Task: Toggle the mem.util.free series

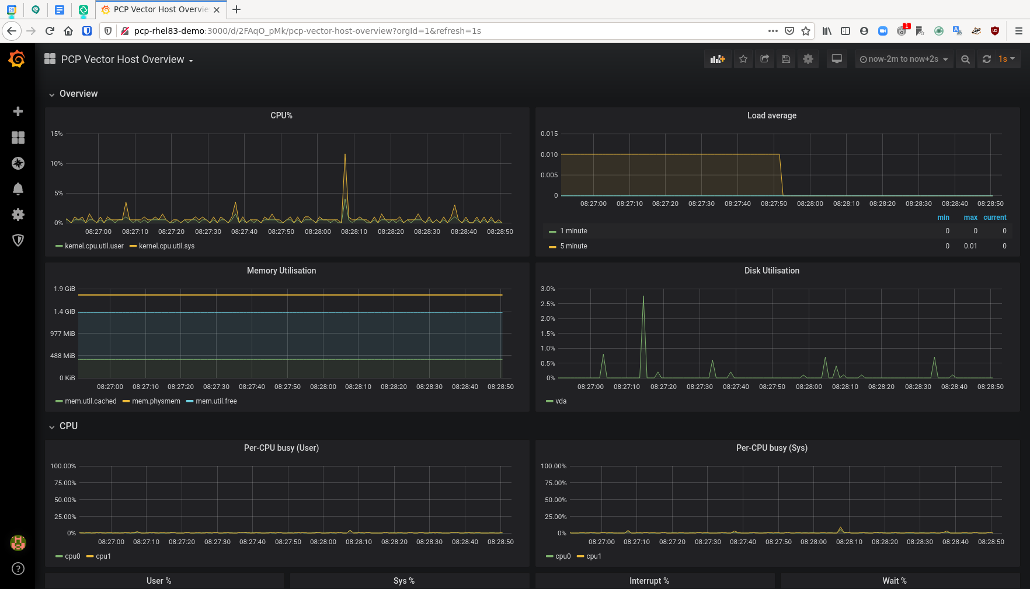Action: (215, 401)
